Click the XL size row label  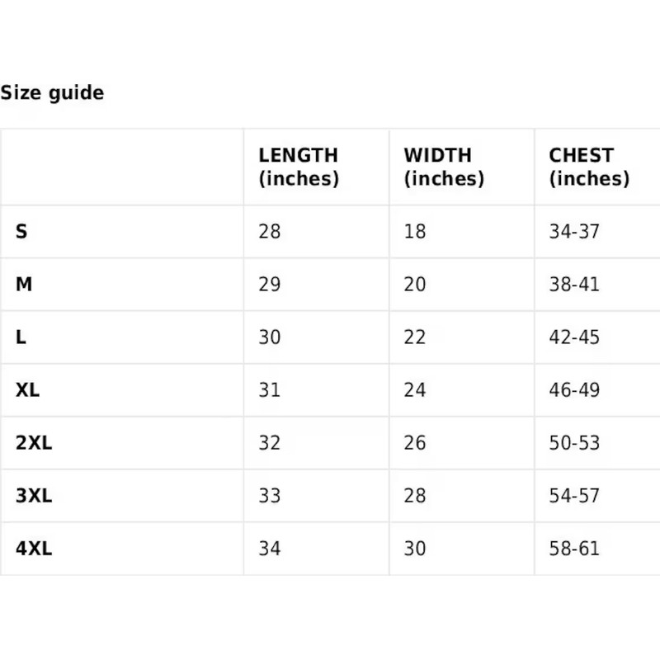pyautogui.click(x=27, y=390)
